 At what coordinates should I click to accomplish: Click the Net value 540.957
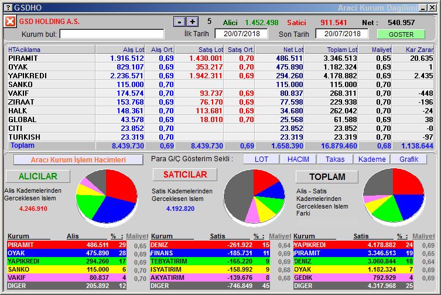(x=401, y=22)
